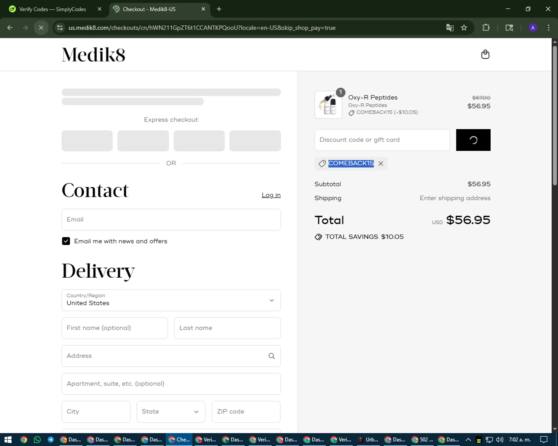
Task: Remove the COMEBACK15 discount code
Action: [381, 164]
